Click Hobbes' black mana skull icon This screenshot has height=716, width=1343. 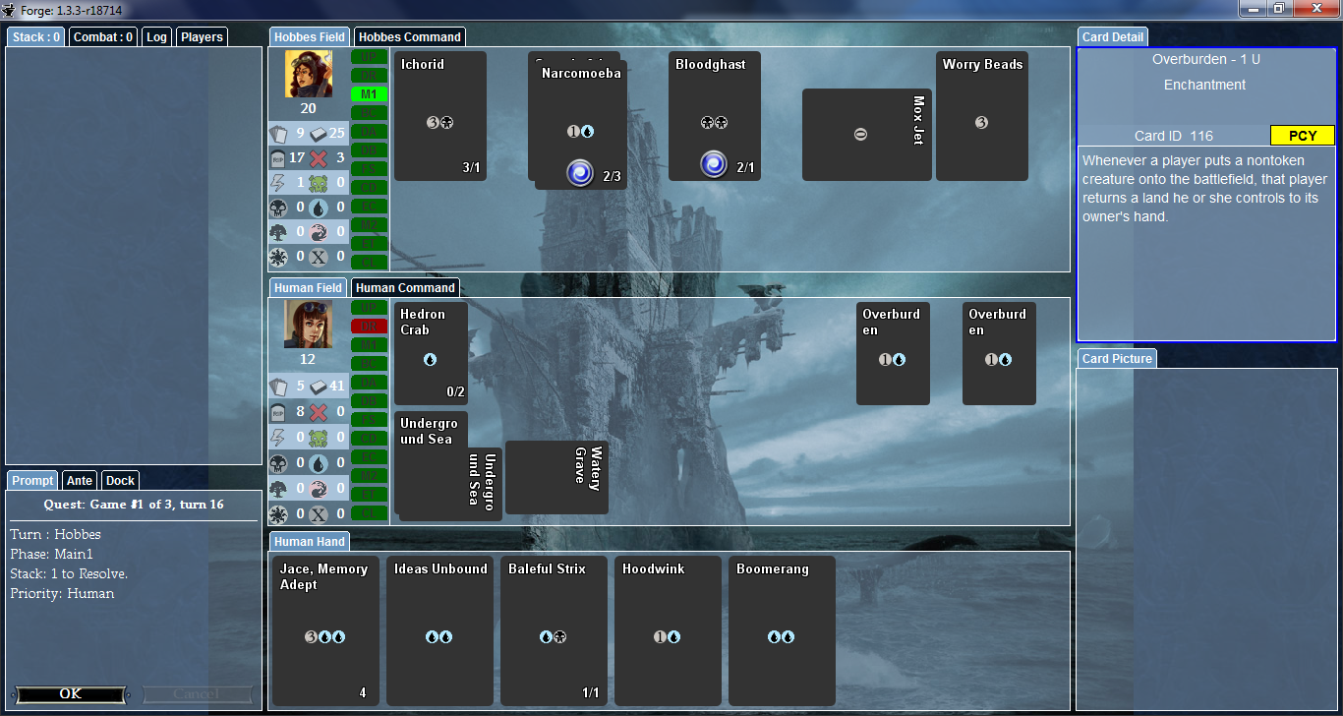pyautogui.click(x=278, y=207)
